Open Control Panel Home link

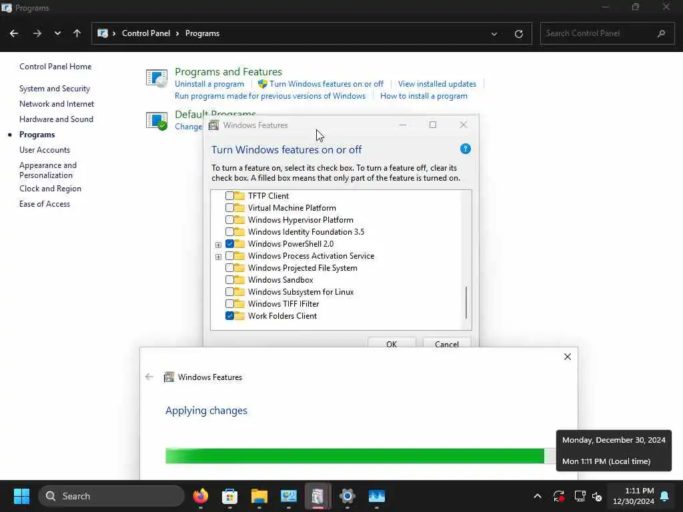(55, 66)
